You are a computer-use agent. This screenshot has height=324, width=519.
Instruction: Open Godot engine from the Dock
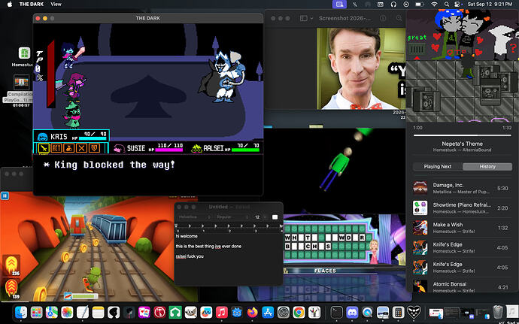pyautogui.click(x=237, y=312)
